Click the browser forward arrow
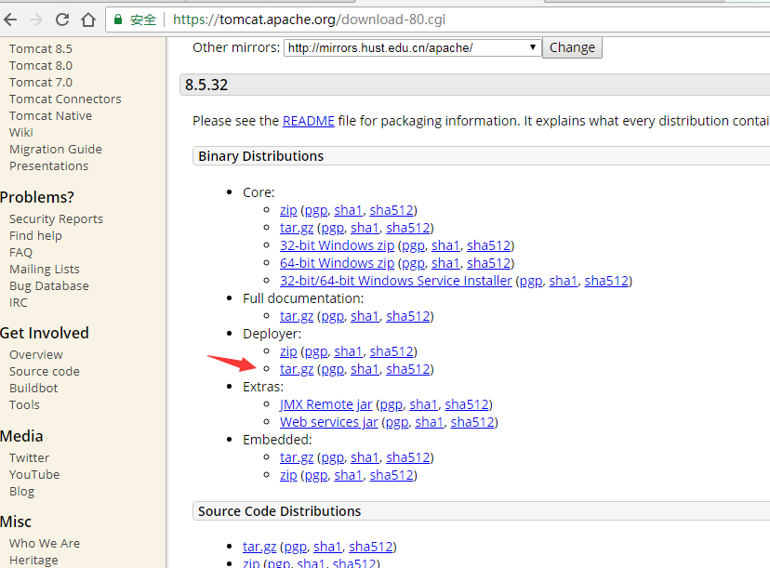This screenshot has width=770, height=568. (36, 20)
